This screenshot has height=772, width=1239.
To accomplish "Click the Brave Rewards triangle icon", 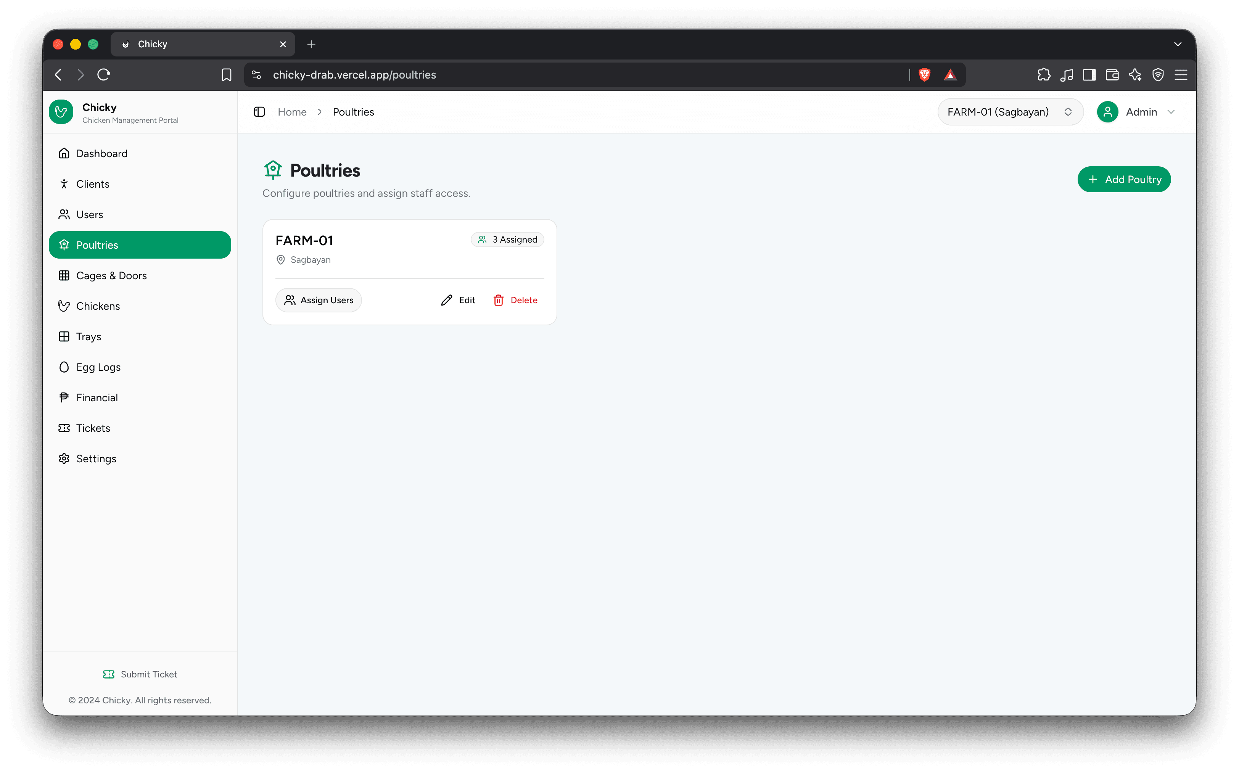I will (950, 75).
